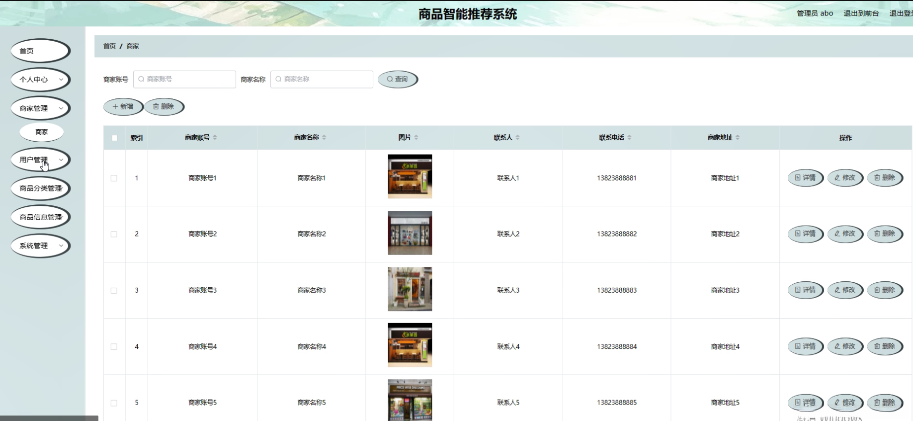Click the 查询 search button
913x421 pixels.
[x=398, y=80]
